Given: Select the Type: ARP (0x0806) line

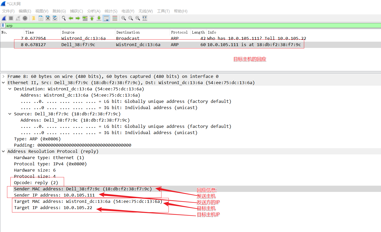Looking at the screenshot, I should coord(37,139).
